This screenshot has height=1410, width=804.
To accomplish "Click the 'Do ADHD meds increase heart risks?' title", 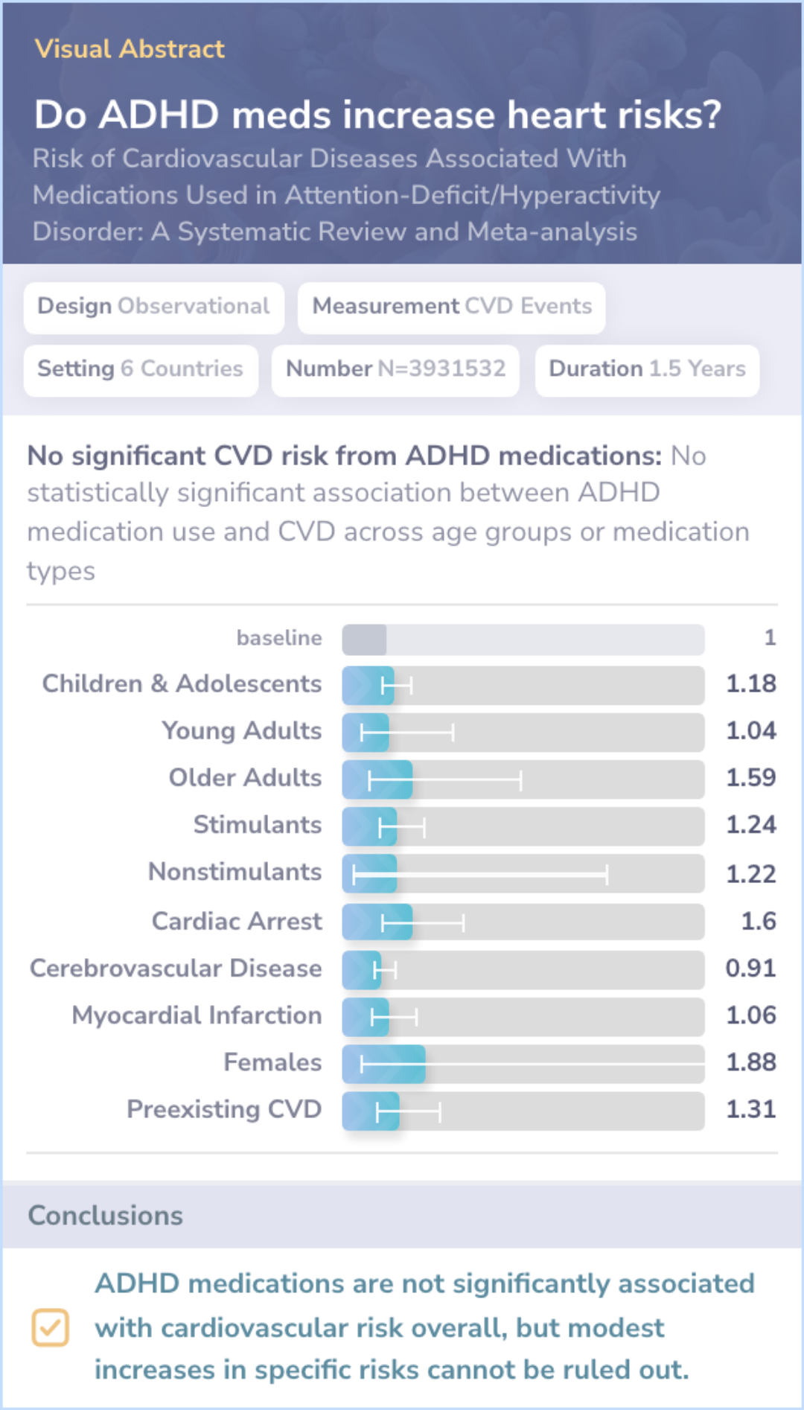I will click(x=377, y=115).
